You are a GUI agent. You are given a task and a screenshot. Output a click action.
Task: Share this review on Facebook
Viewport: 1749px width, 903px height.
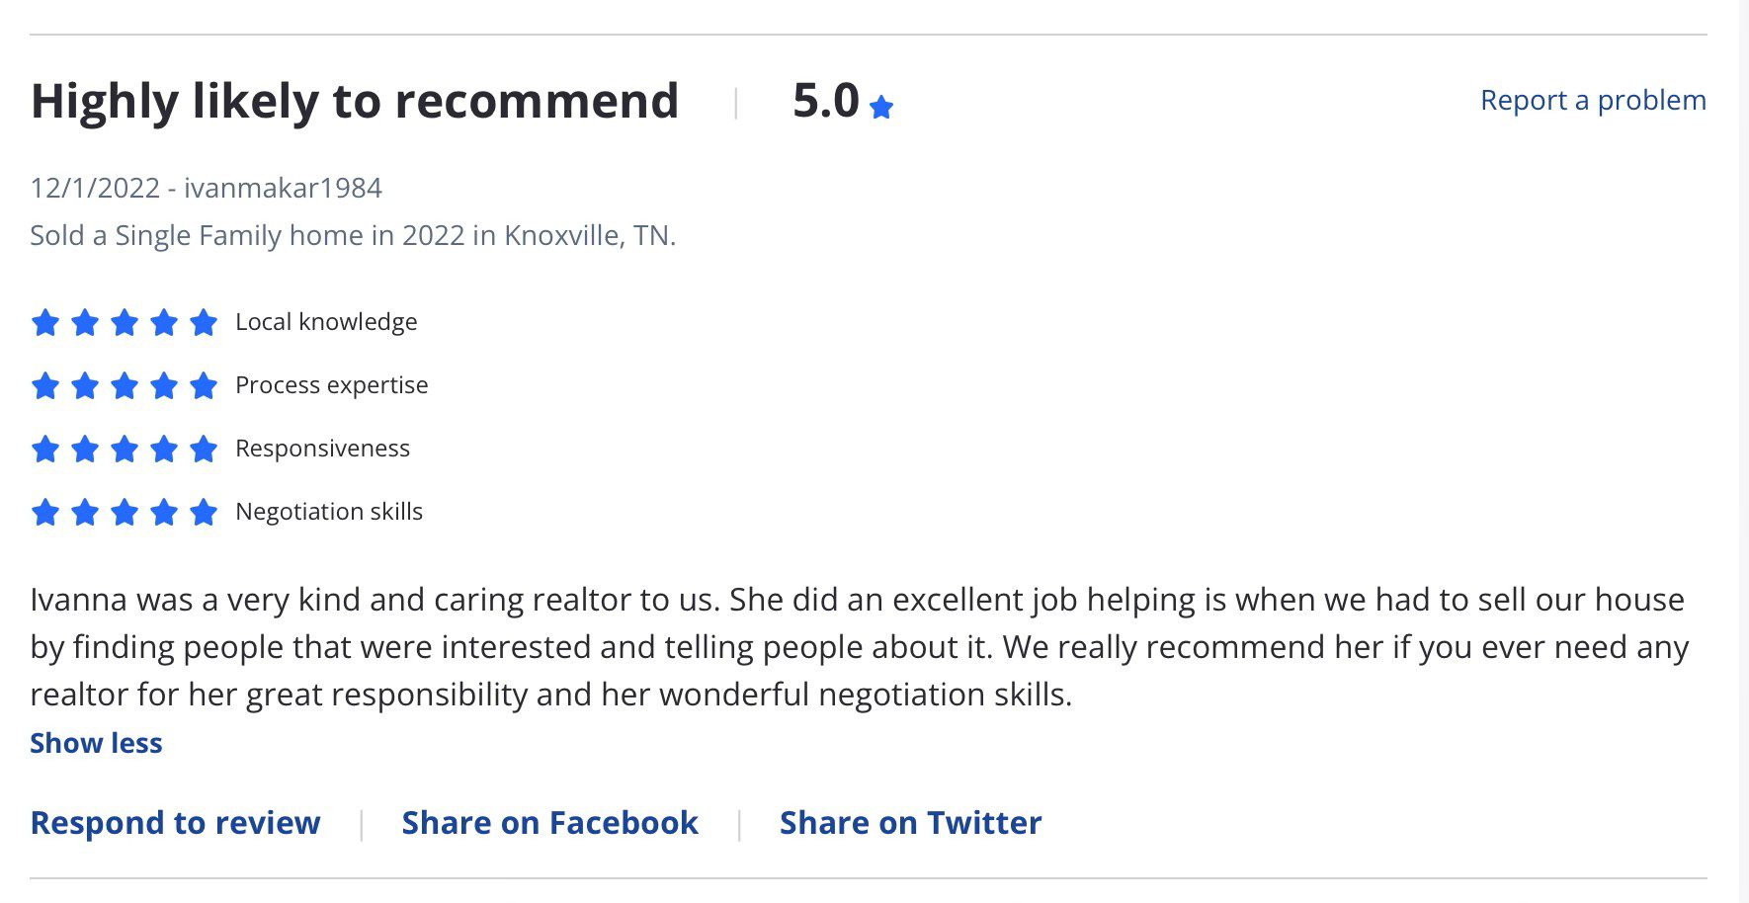click(x=550, y=823)
